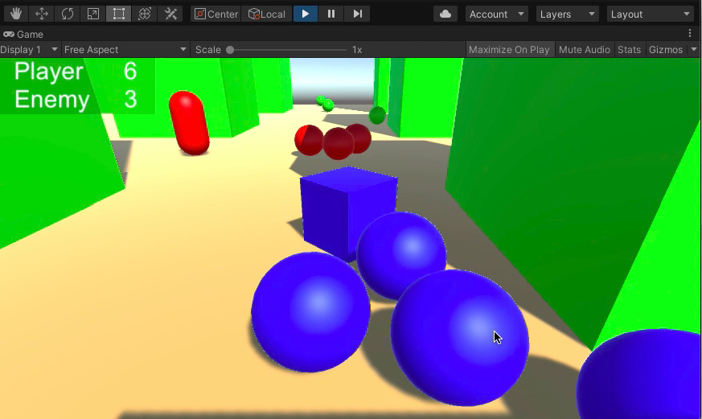
Task: Select the Move tool
Action: (42, 14)
